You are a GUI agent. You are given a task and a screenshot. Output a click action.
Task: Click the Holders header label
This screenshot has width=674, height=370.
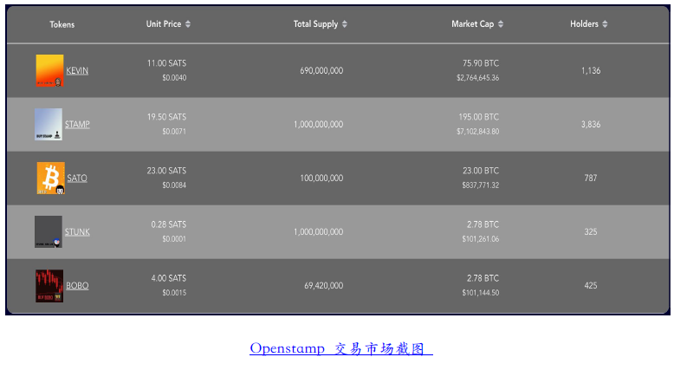[584, 24]
